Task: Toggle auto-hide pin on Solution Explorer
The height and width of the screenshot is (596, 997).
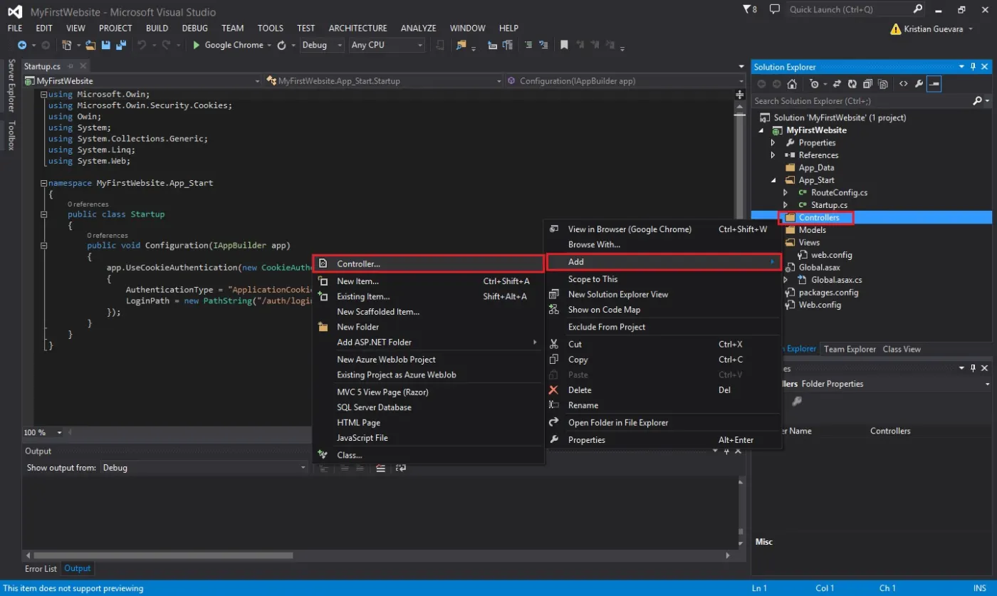Action: [973, 67]
